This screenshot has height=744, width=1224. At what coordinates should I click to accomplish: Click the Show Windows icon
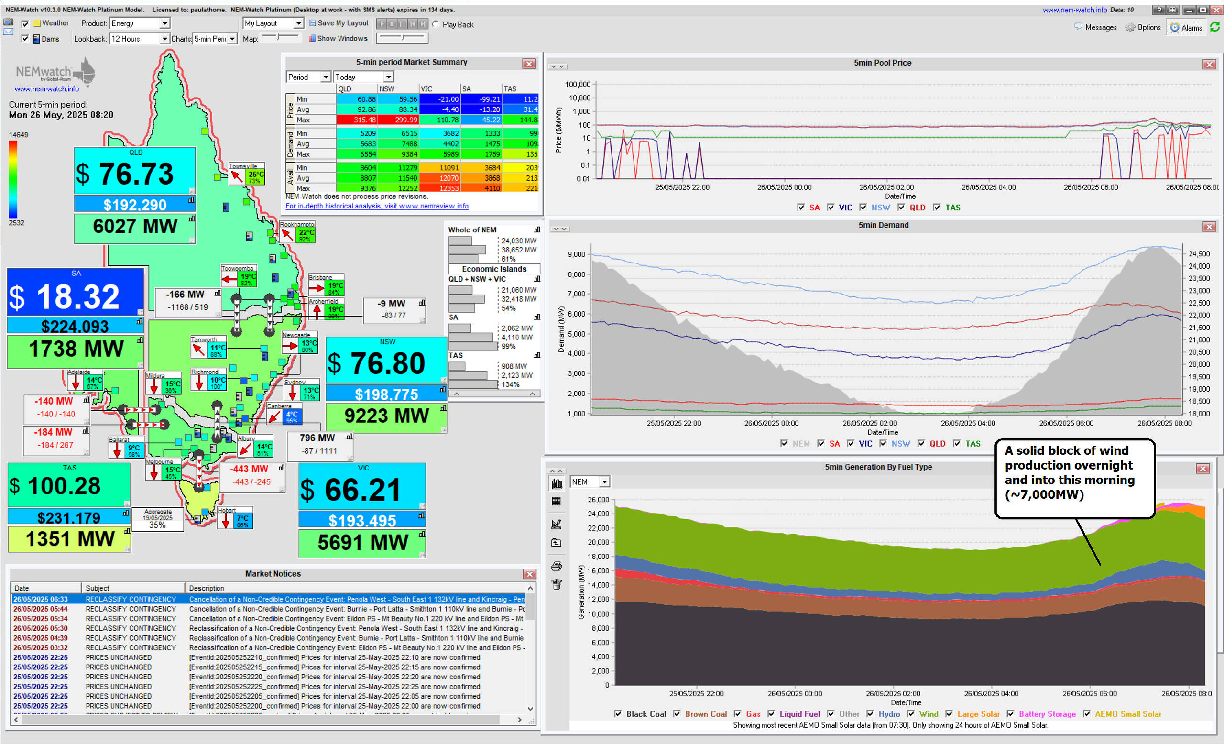coord(312,38)
